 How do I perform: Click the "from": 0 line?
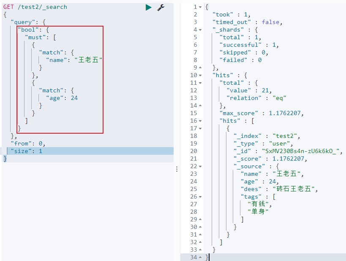(28, 144)
